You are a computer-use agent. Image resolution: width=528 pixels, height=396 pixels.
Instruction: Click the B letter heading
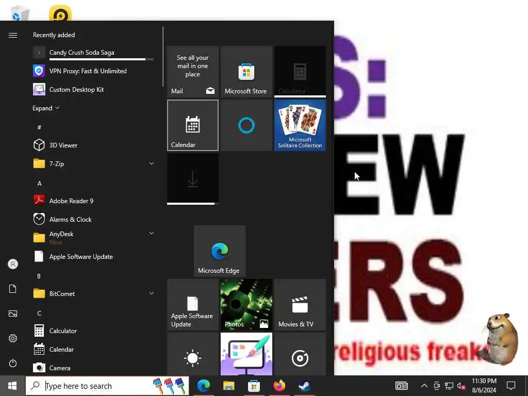pos(39,276)
